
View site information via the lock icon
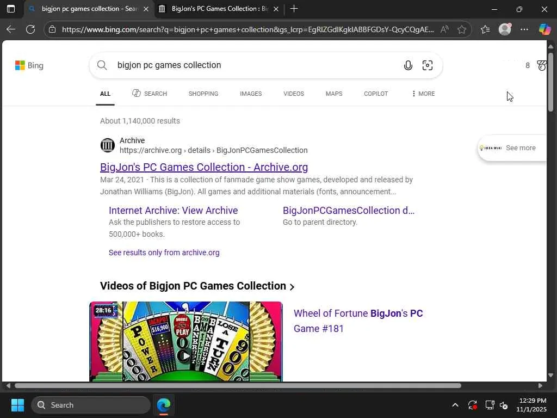pyautogui.click(x=52, y=29)
